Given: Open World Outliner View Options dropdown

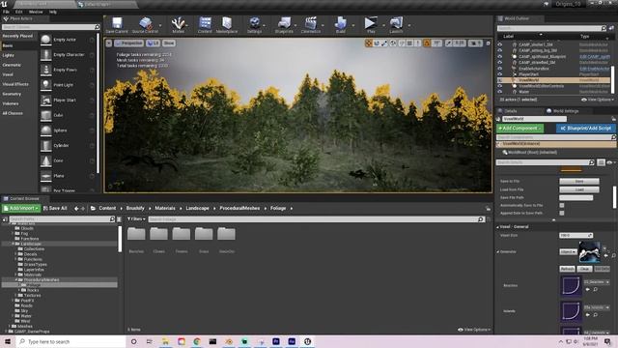Looking at the screenshot, I should [x=597, y=100].
